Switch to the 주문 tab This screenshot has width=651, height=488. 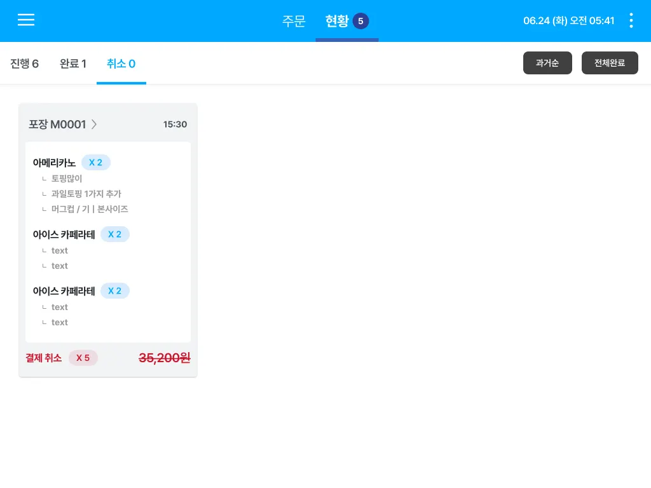pyautogui.click(x=294, y=21)
